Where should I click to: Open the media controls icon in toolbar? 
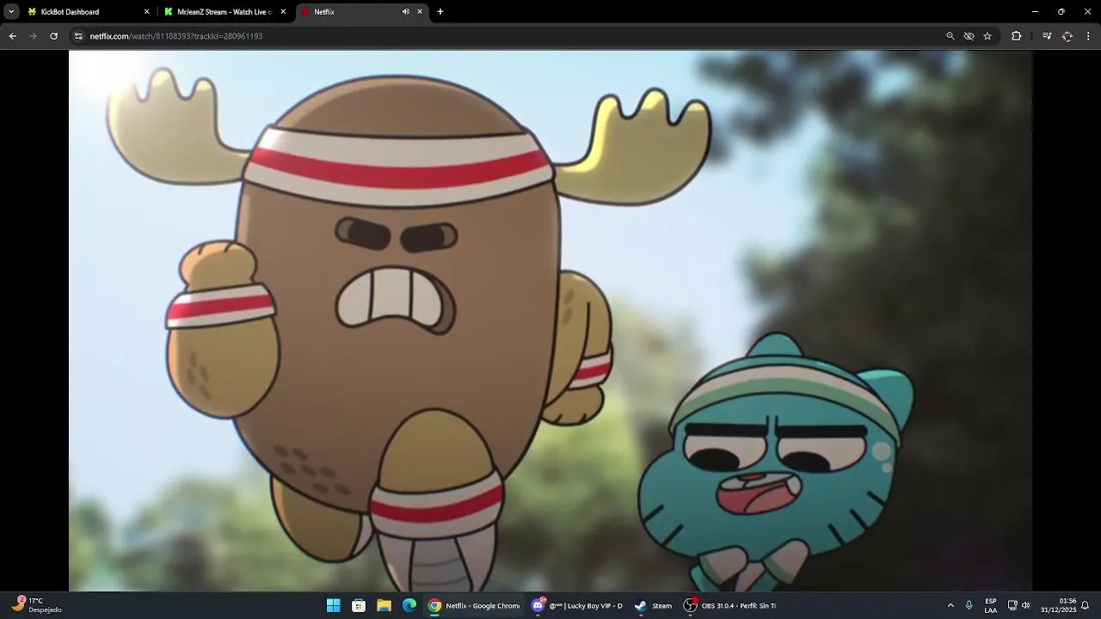coord(1047,36)
